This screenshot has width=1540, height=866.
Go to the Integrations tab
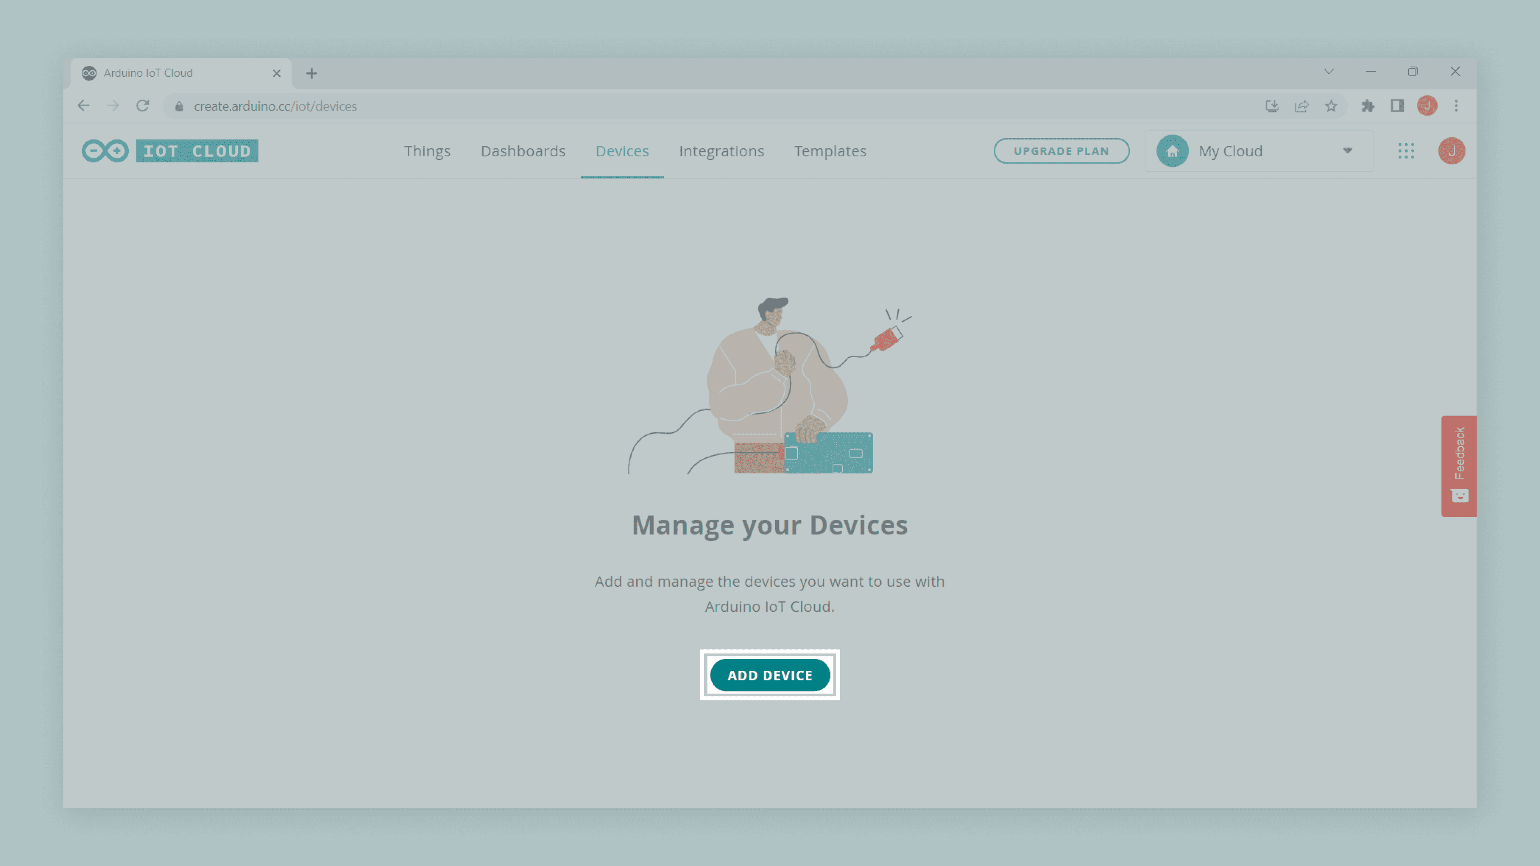(721, 151)
